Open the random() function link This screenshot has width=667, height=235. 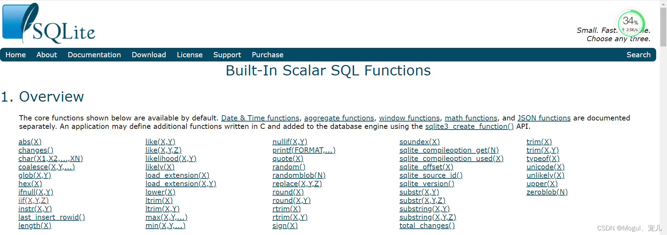[x=289, y=167]
